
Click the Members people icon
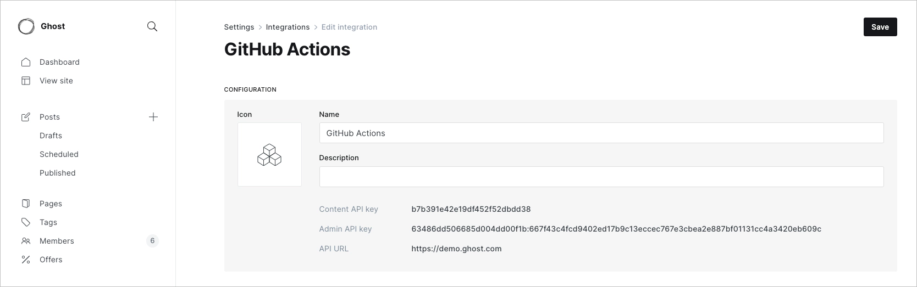coord(26,241)
